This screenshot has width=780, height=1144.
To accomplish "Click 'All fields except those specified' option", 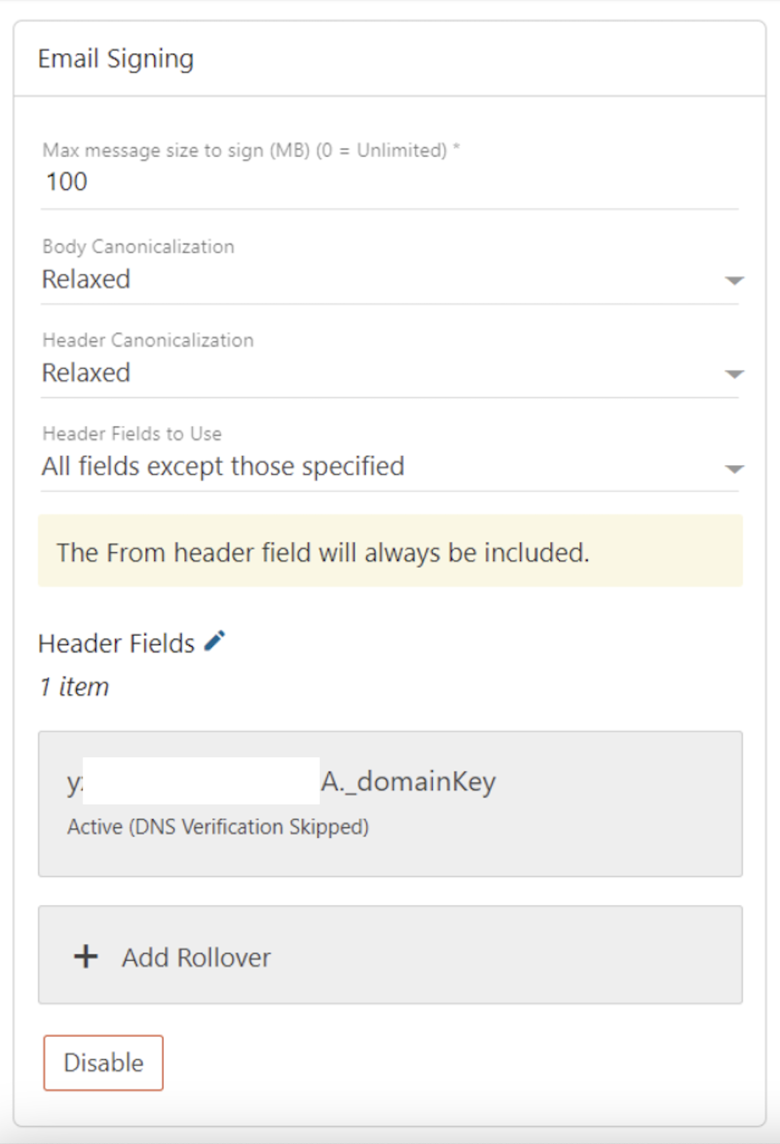I will tap(223, 466).
